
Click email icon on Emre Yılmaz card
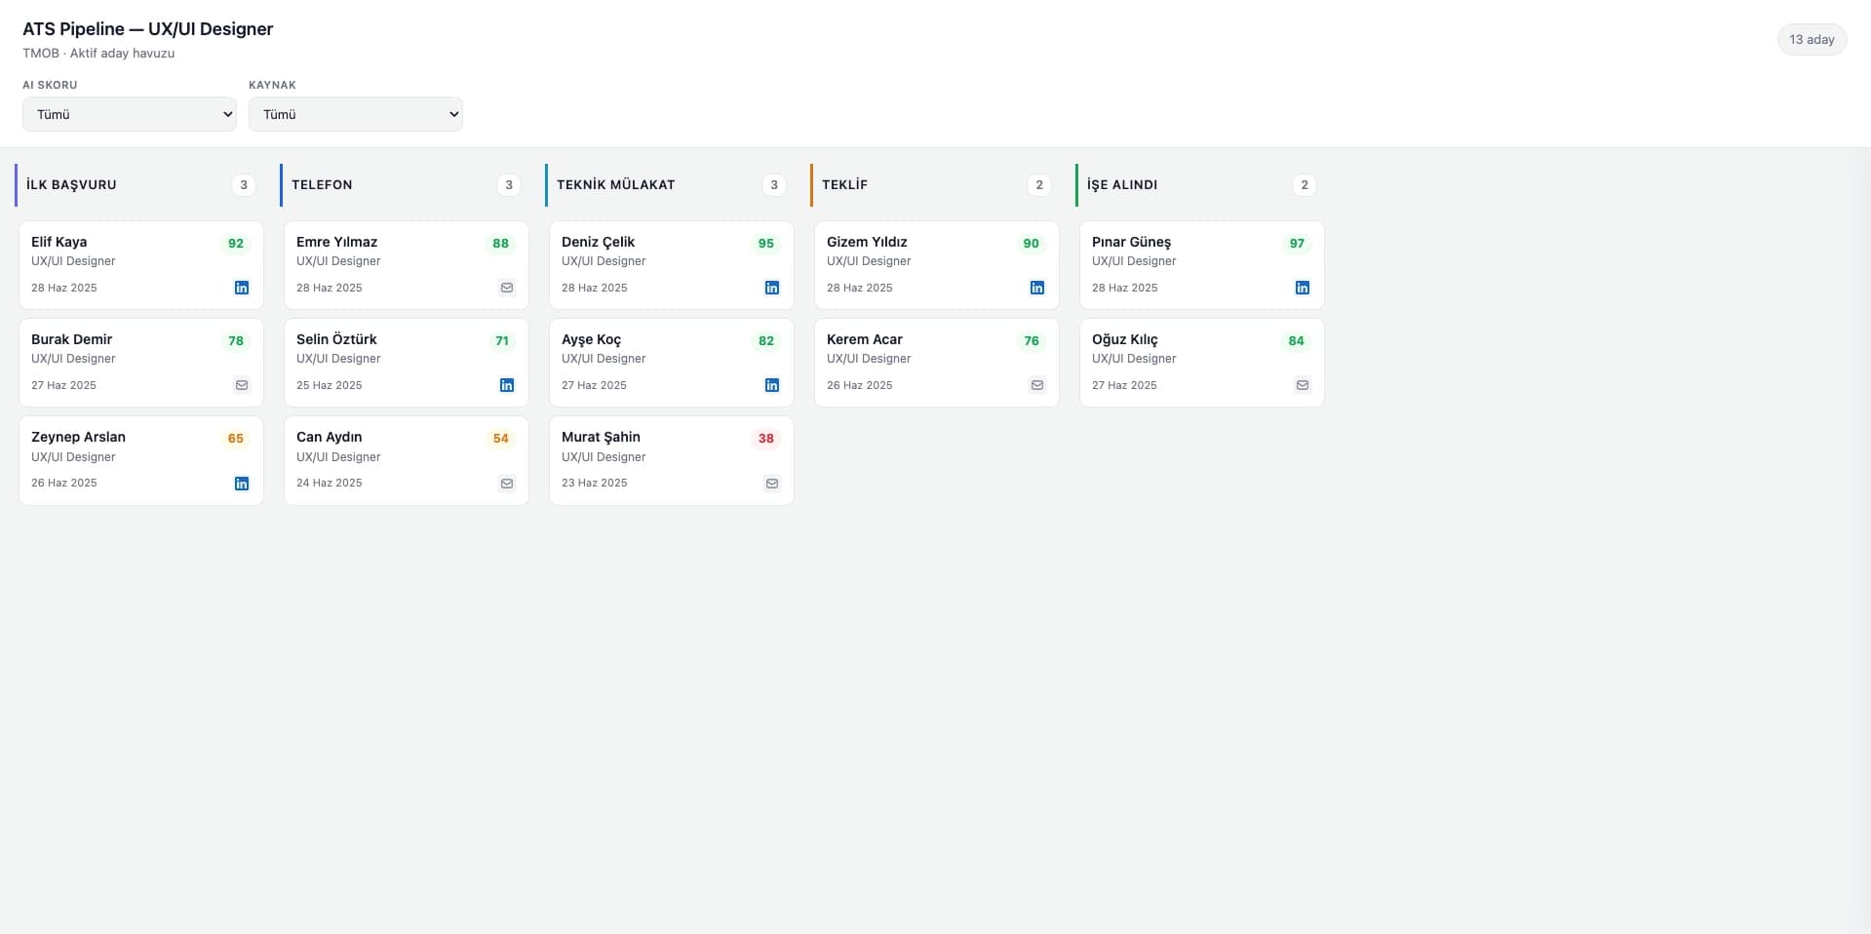click(507, 288)
